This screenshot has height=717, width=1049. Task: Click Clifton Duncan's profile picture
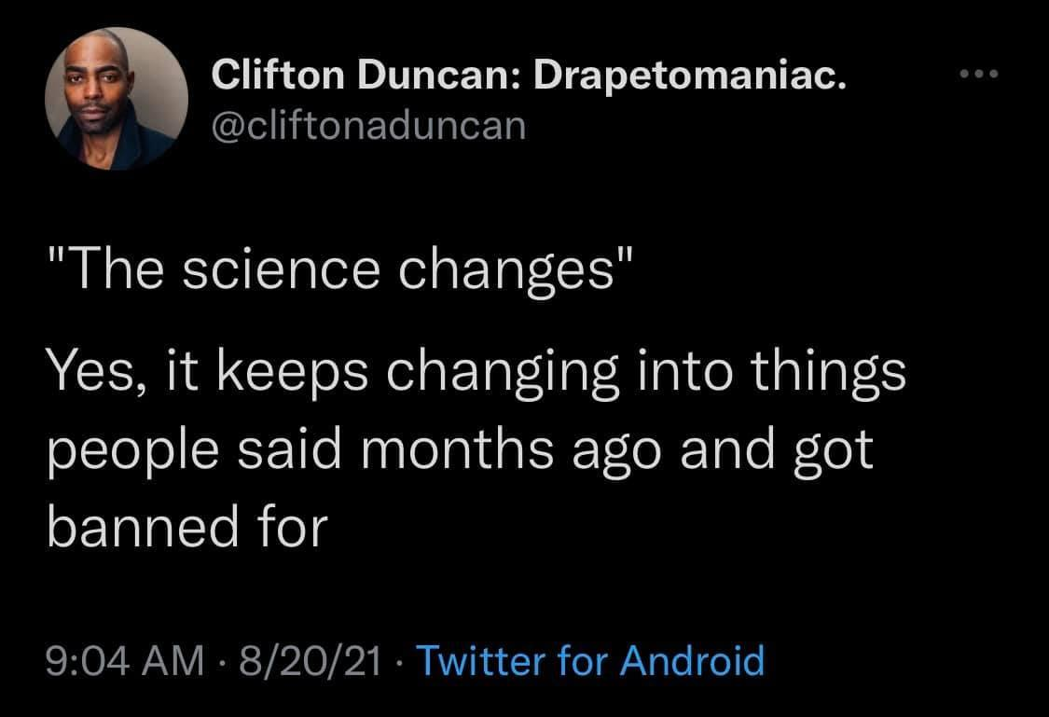[116, 99]
